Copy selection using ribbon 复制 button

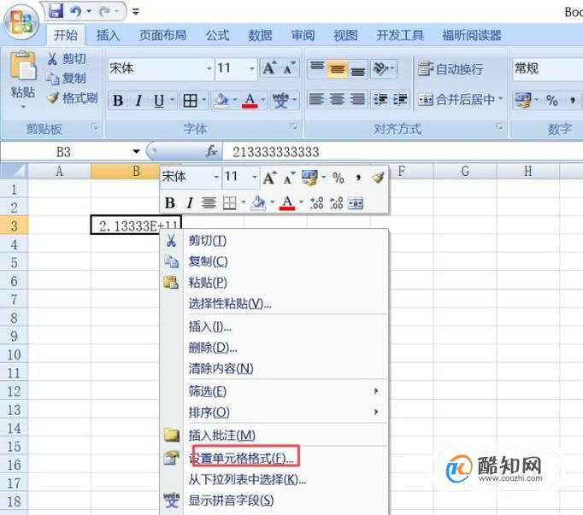66,78
